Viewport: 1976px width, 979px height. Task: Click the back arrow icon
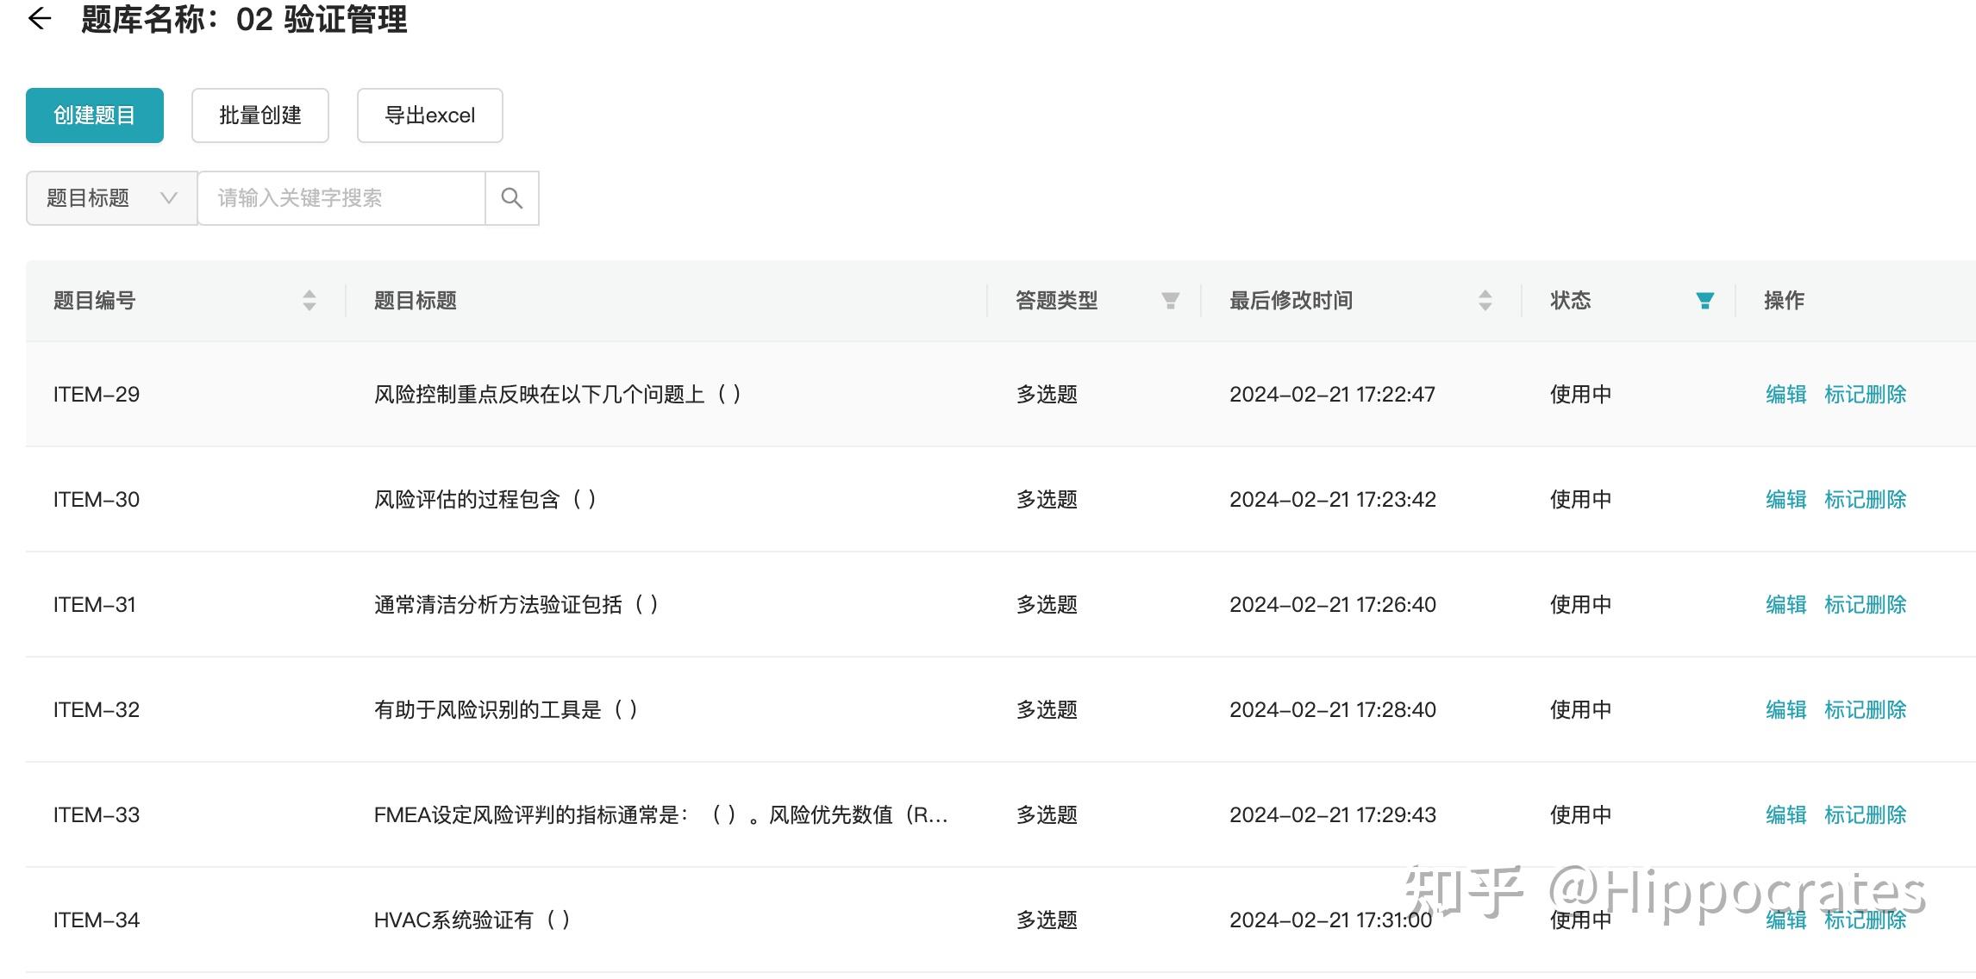(40, 19)
